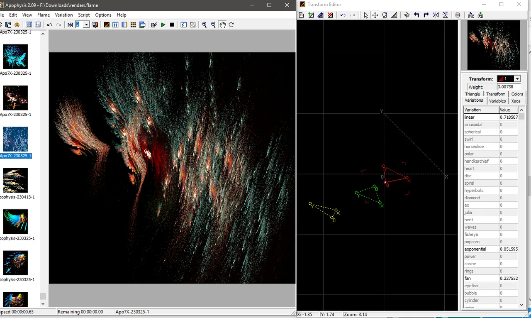Open the image size icon
The image size is (531, 318).
(x=142, y=25)
